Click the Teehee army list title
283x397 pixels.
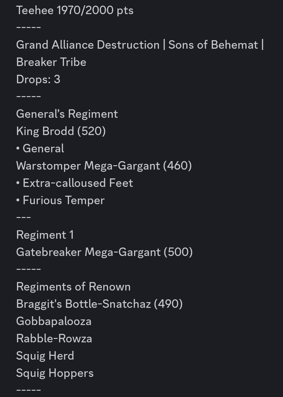(35, 10)
